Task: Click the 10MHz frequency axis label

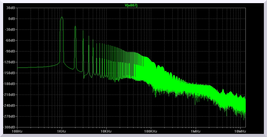Action: tap(240, 132)
